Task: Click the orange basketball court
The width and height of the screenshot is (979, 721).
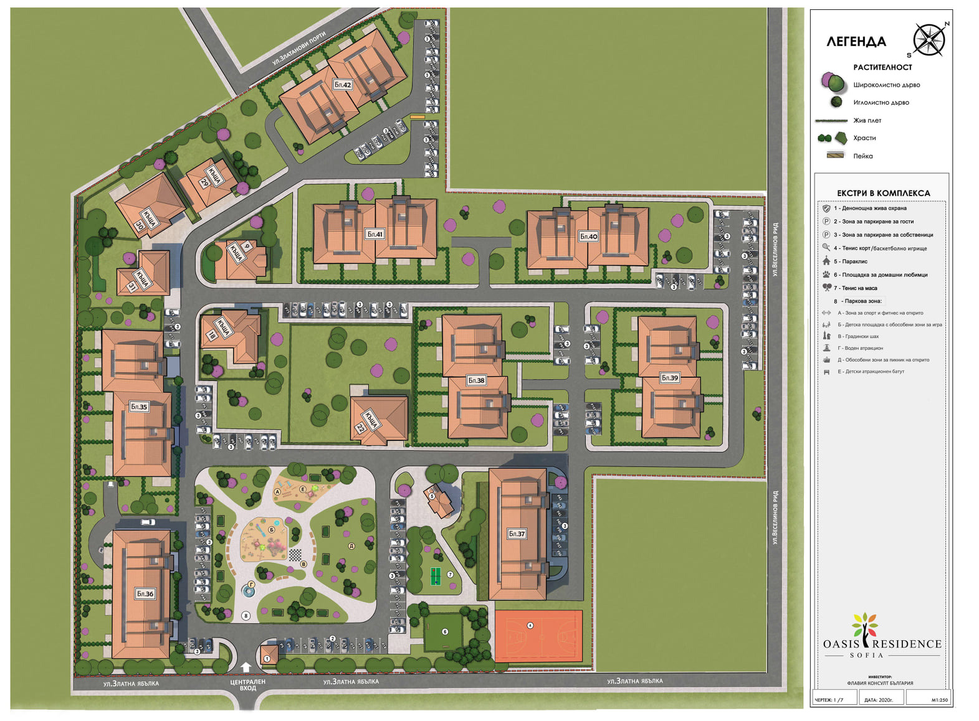Action: pyautogui.click(x=538, y=636)
